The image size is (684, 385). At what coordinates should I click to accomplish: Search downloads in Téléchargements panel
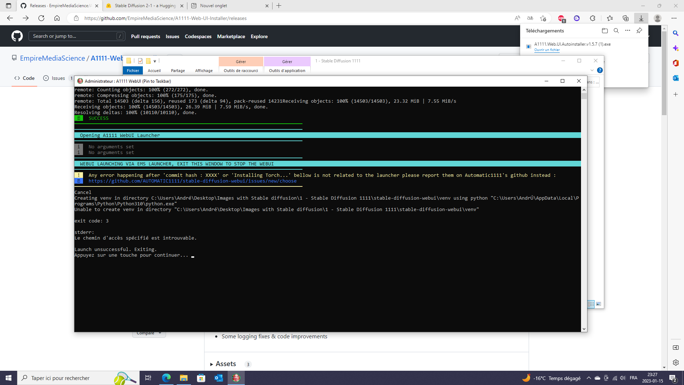click(616, 31)
